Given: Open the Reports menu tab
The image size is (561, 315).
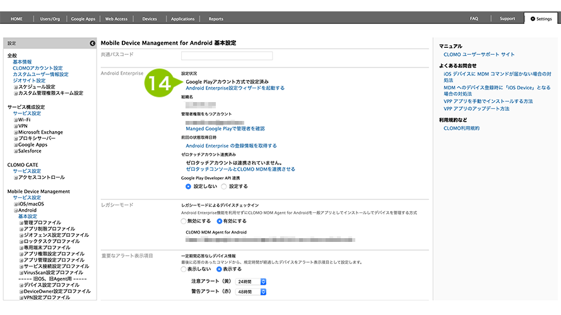Looking at the screenshot, I should click(x=216, y=19).
